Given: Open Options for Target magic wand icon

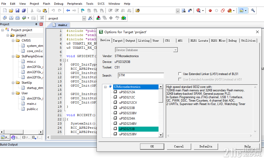Looking at the screenshot, I should (90, 18).
